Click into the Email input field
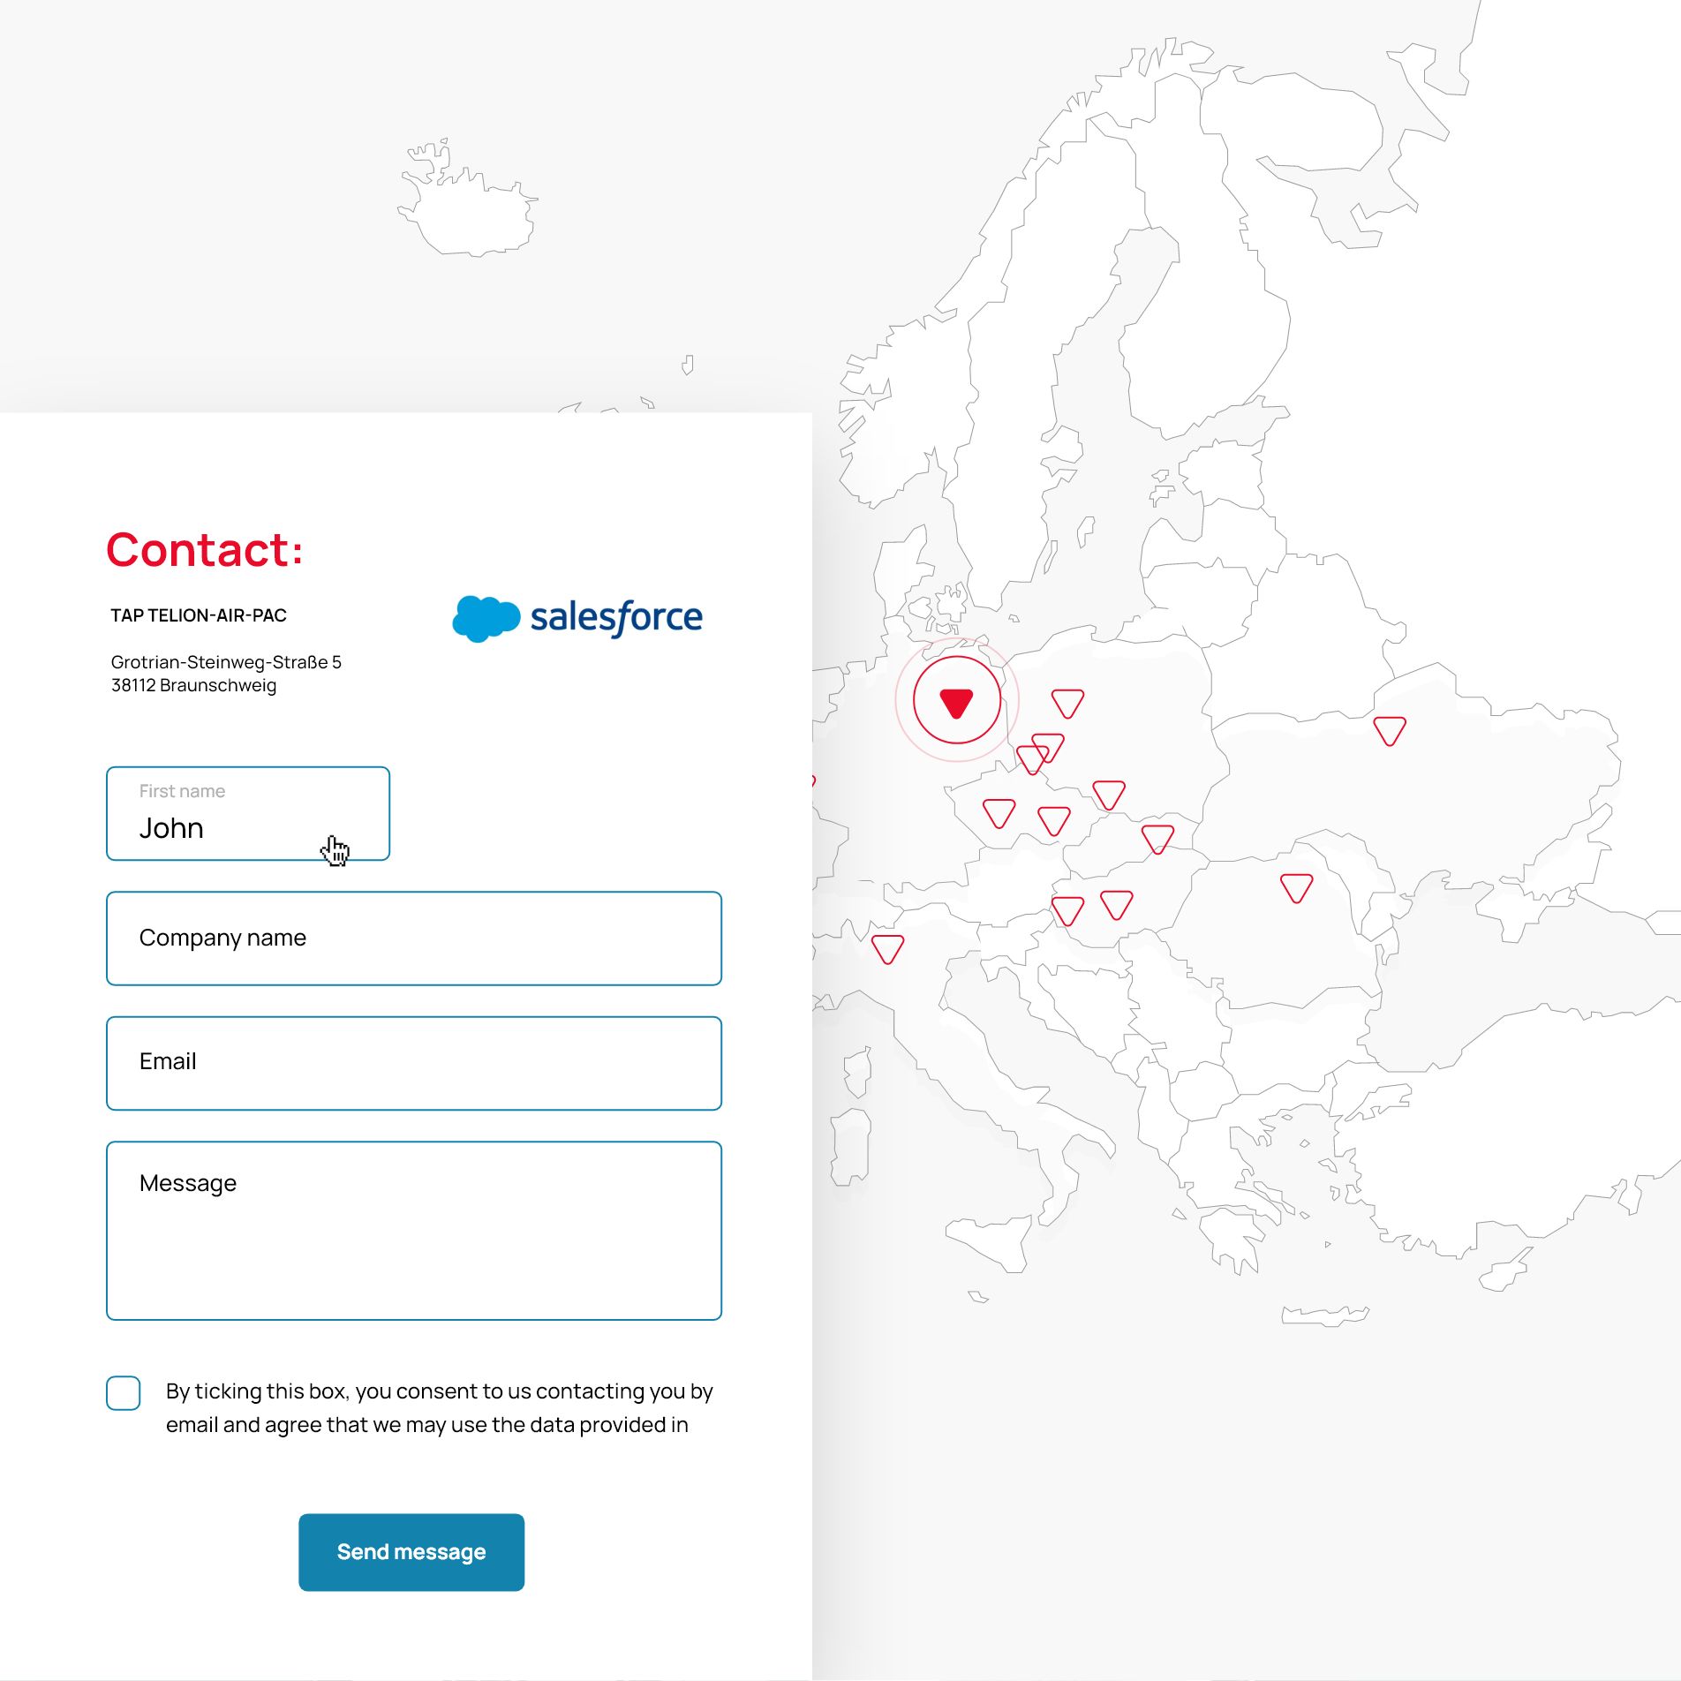1681x1681 pixels. coord(413,1062)
